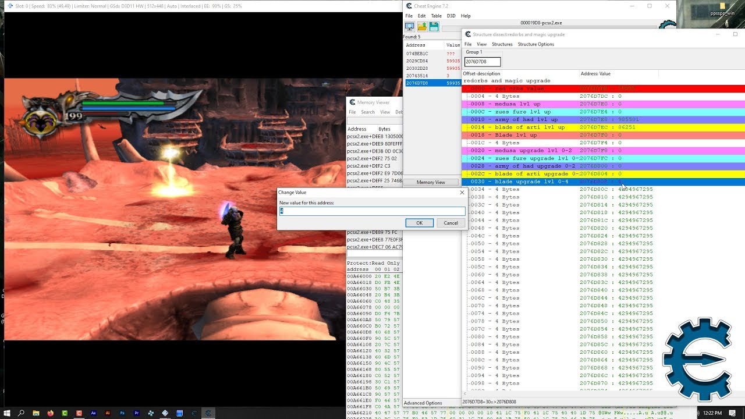745x419 pixels.
Task: Select found address 074BEB1C
Action: point(432,54)
